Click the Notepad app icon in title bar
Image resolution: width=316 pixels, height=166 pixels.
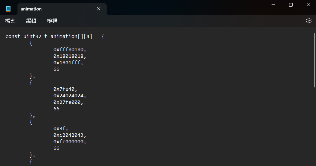(x=8, y=9)
